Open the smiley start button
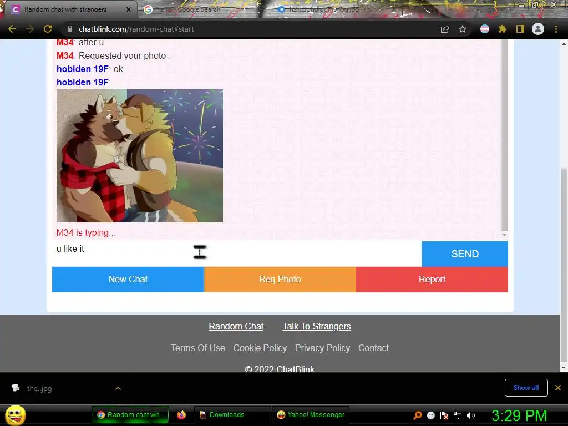Viewport: 568px width, 426px height. [x=16, y=415]
